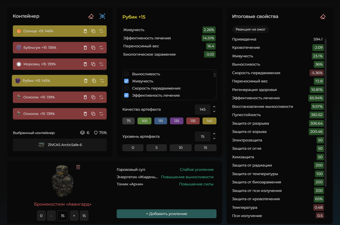Set armor upgrade level to 0
The height and width of the screenshot is (225, 340).
(41, 216)
